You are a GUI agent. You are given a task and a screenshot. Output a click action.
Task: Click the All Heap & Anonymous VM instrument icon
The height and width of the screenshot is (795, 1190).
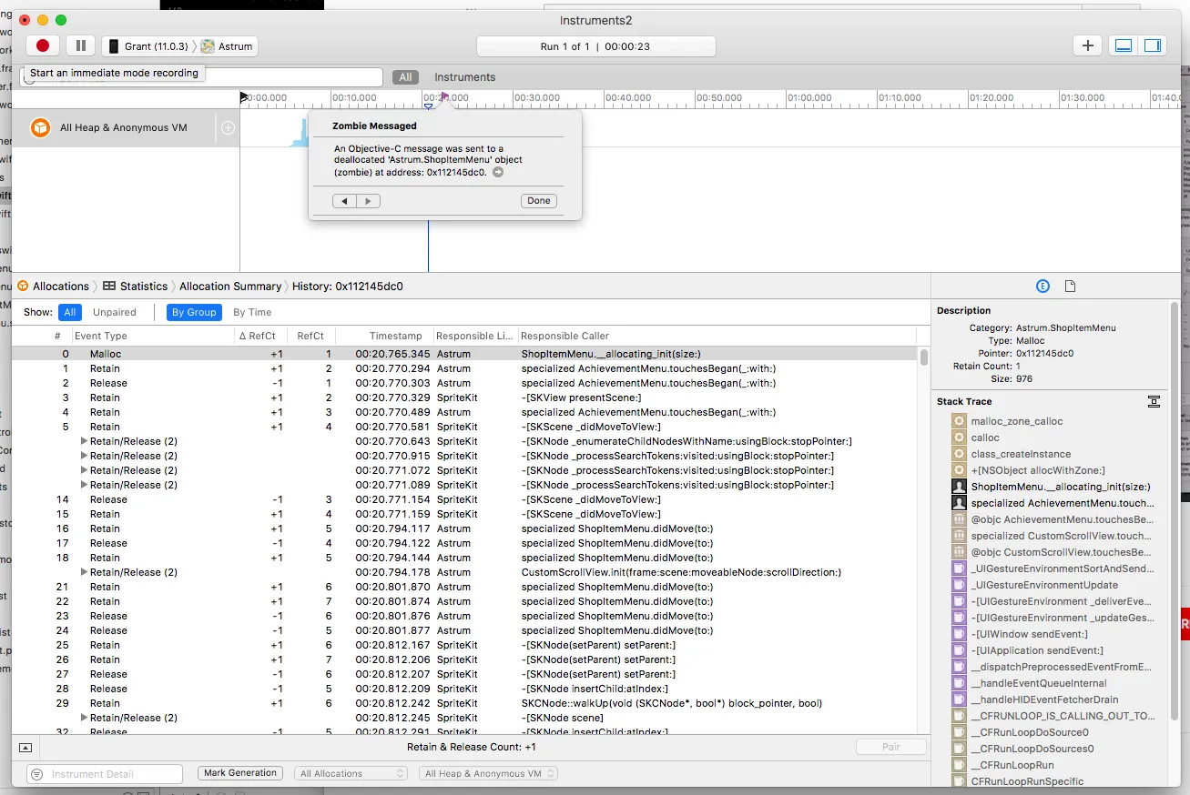(x=41, y=127)
